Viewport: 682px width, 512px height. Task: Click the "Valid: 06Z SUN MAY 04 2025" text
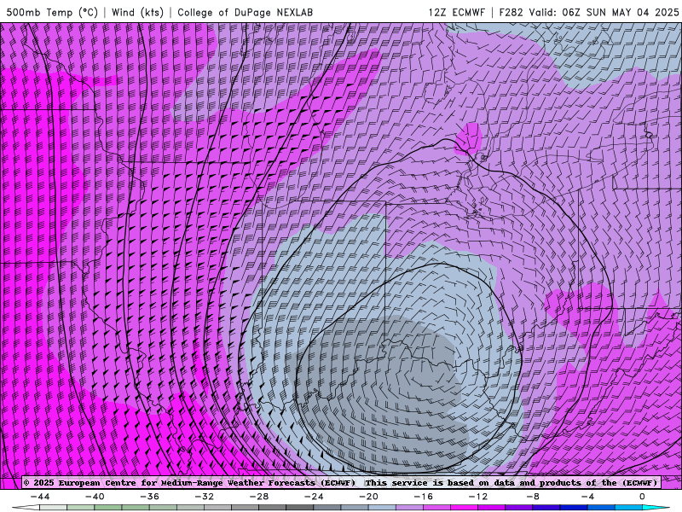point(604,12)
